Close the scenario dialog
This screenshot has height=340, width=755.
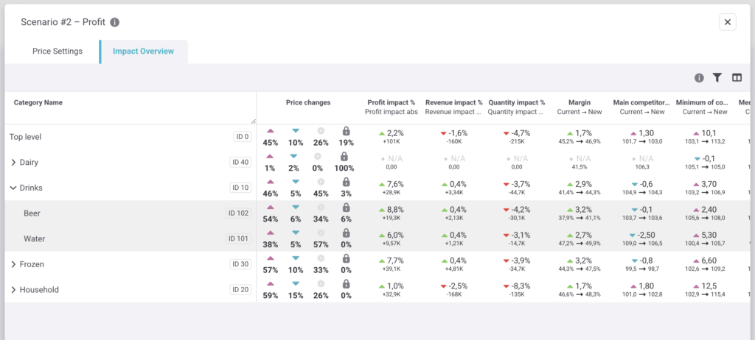coord(728,22)
